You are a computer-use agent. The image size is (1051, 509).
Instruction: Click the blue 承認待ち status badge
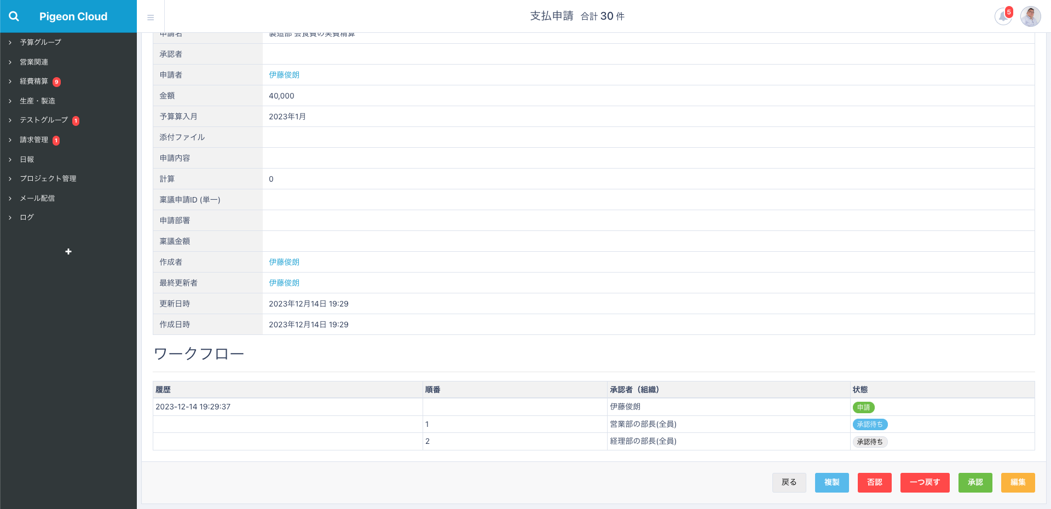pyautogui.click(x=870, y=424)
